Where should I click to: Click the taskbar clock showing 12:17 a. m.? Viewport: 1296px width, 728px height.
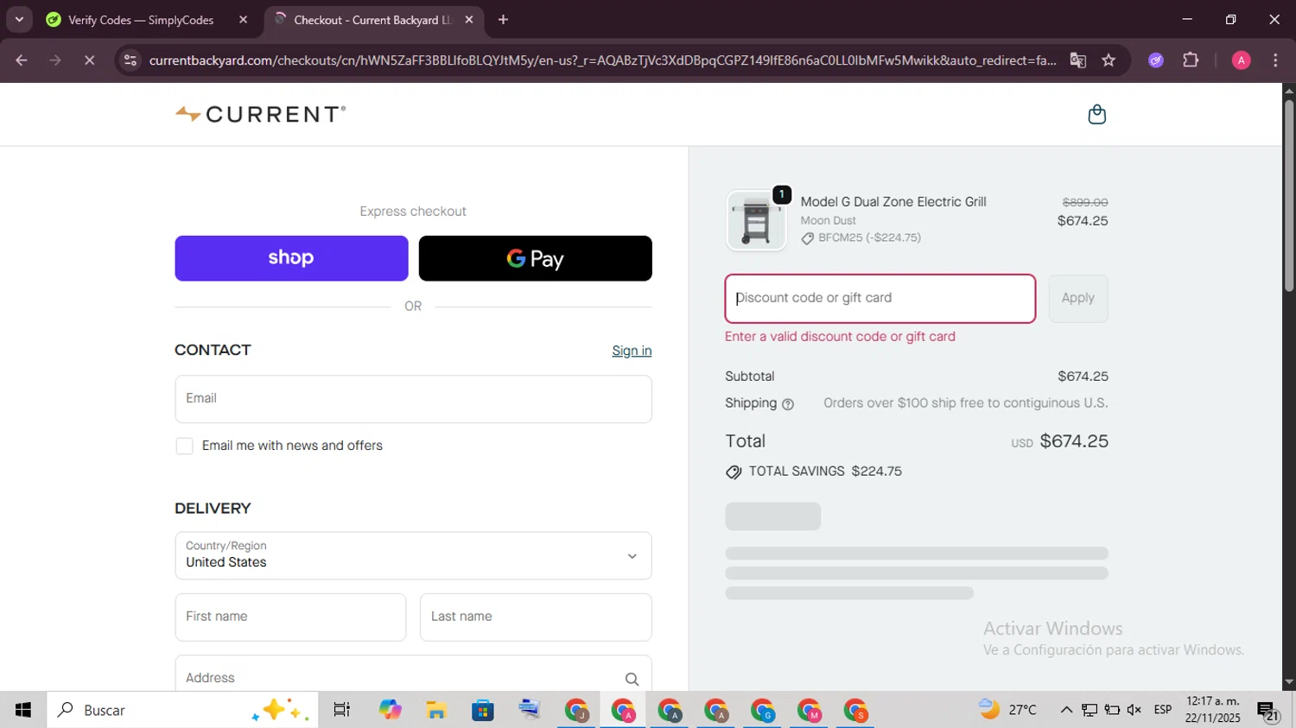point(1213,710)
